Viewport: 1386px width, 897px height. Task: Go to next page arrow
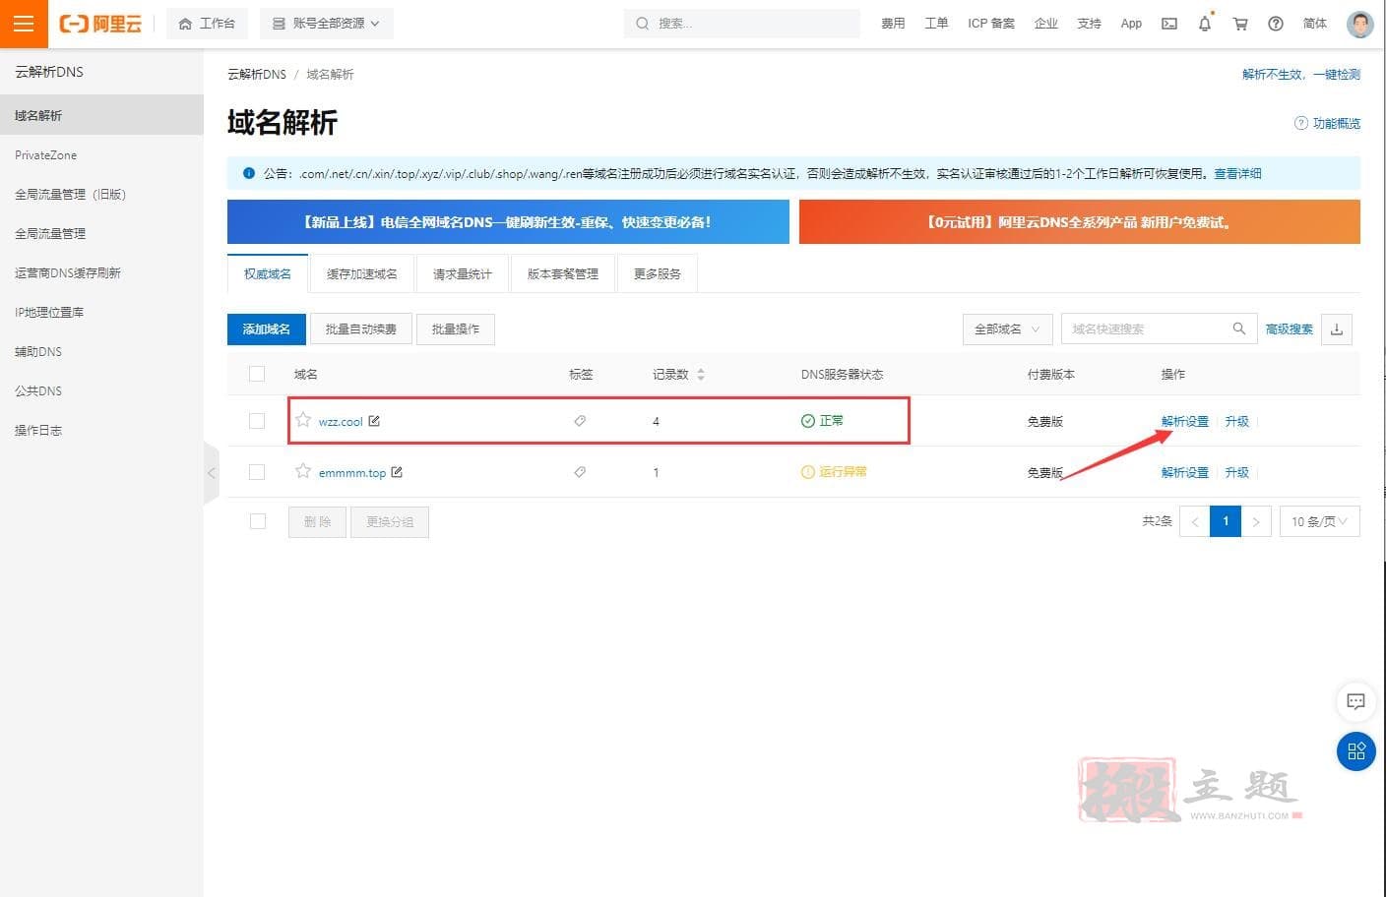(x=1256, y=521)
